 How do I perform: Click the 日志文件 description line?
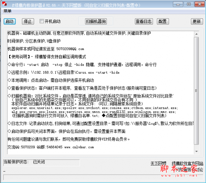click(100, 123)
